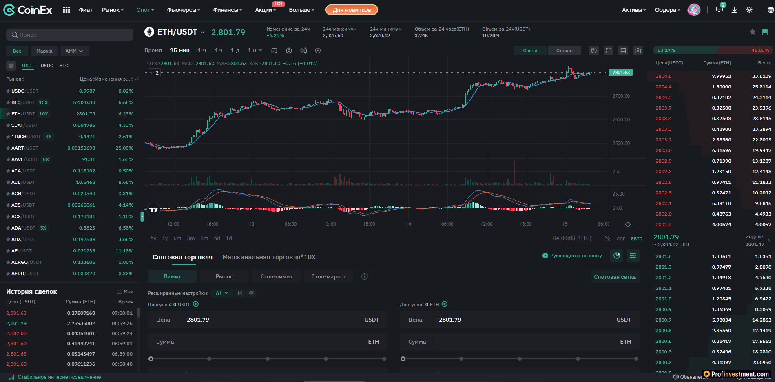
Task: Open chart axis settings gear
Action: (x=628, y=225)
